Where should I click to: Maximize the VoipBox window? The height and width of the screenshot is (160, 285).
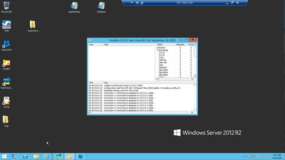coord(186,40)
